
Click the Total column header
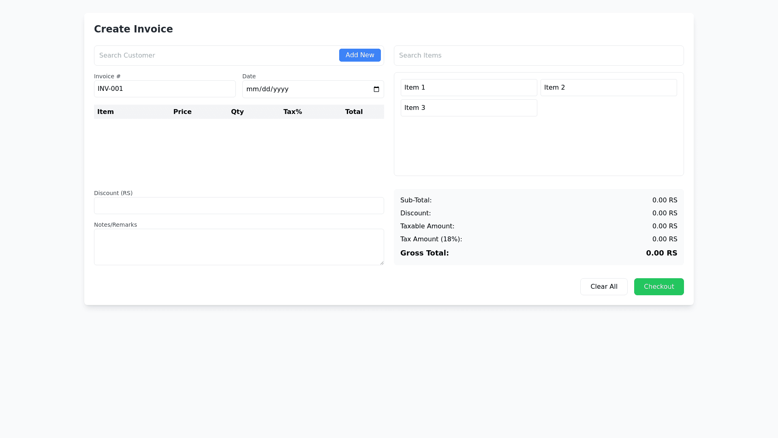354,112
